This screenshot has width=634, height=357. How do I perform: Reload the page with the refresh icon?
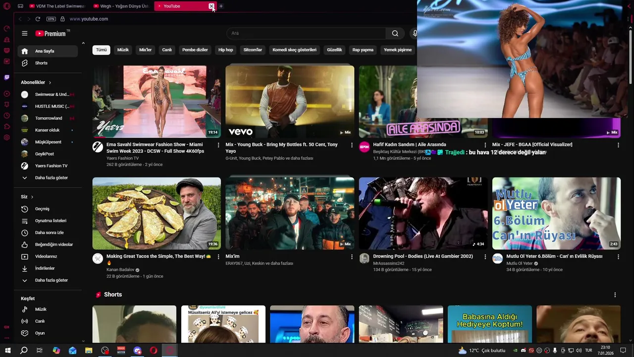click(38, 19)
